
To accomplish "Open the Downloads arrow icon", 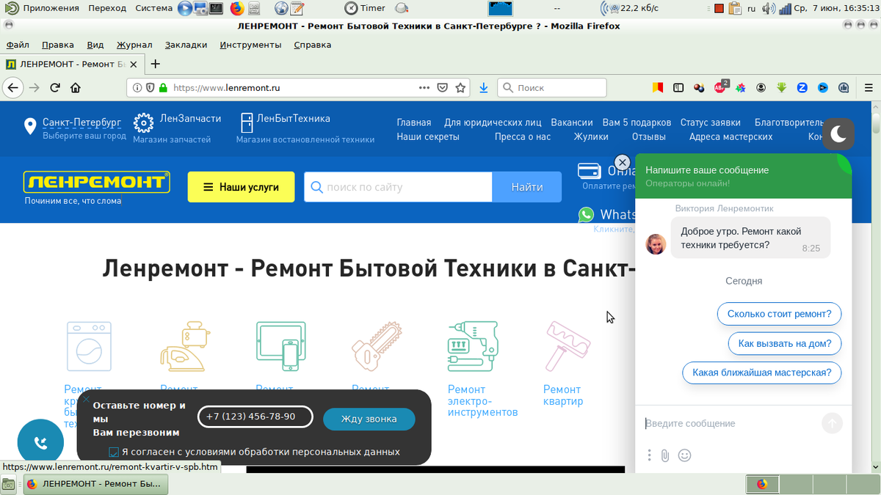I will (483, 87).
